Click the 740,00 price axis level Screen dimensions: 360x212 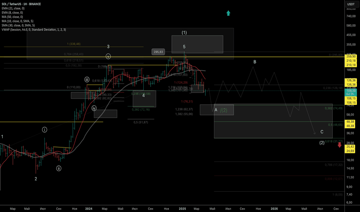[351, 16]
